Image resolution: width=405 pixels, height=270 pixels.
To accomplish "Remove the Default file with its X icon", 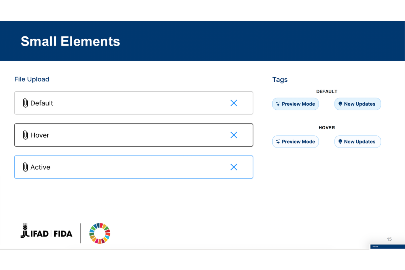I will tap(234, 103).
